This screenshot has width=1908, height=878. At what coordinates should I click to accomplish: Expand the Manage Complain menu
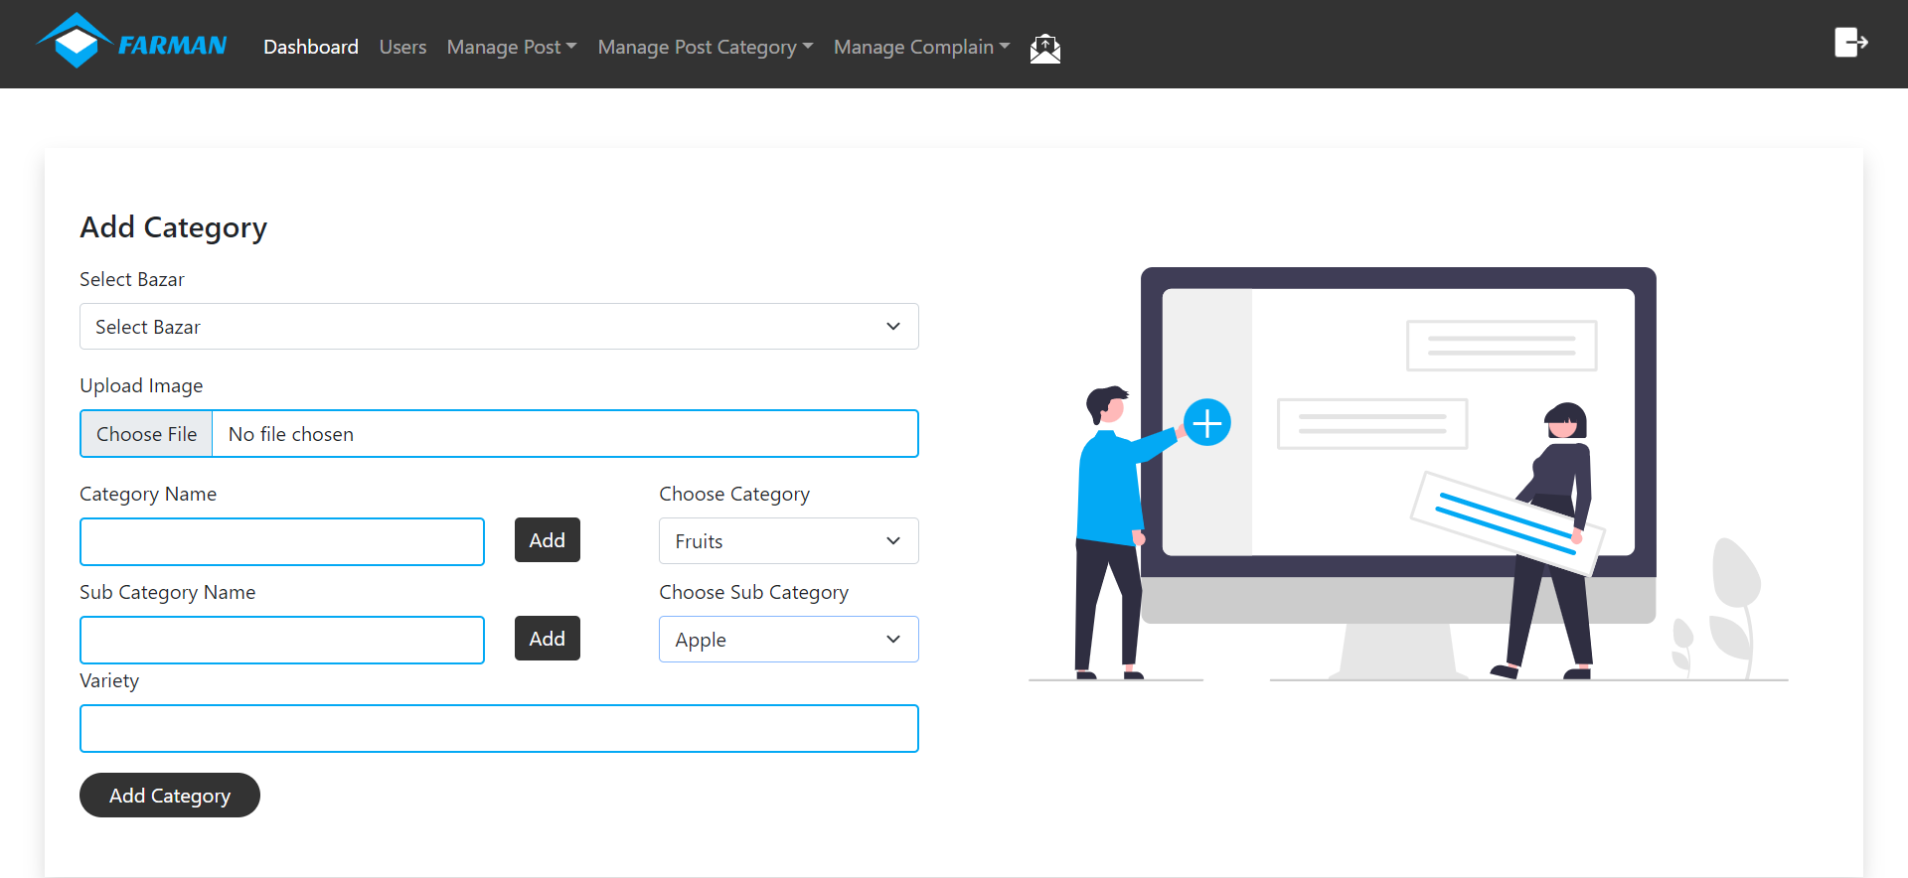(x=921, y=47)
